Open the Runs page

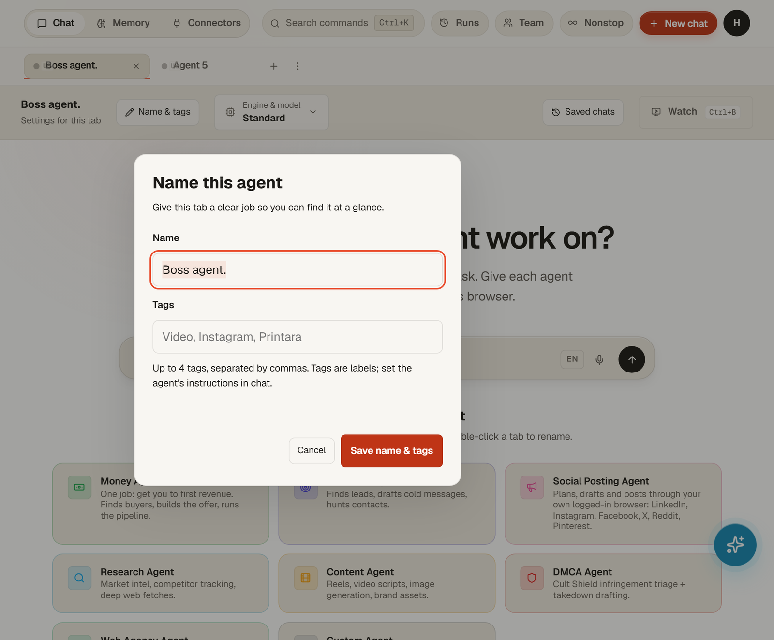pos(460,23)
